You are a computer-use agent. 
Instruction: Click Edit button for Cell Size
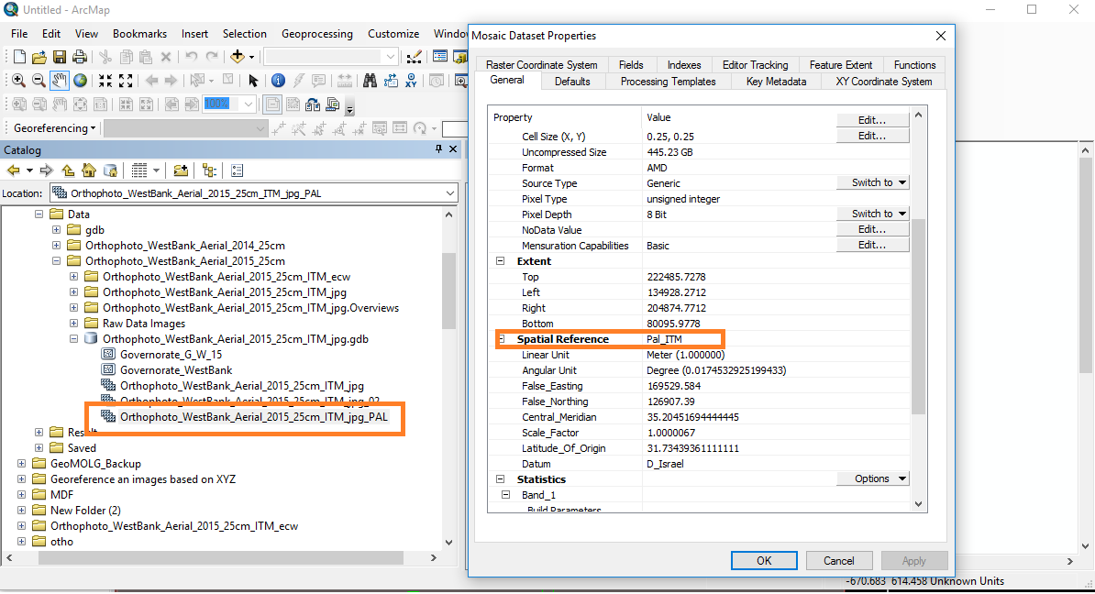pos(873,136)
